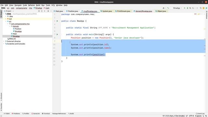The width and height of the screenshot is (208, 117).
Task: Toggle the SonarLint tool window
Action: [35, 113]
